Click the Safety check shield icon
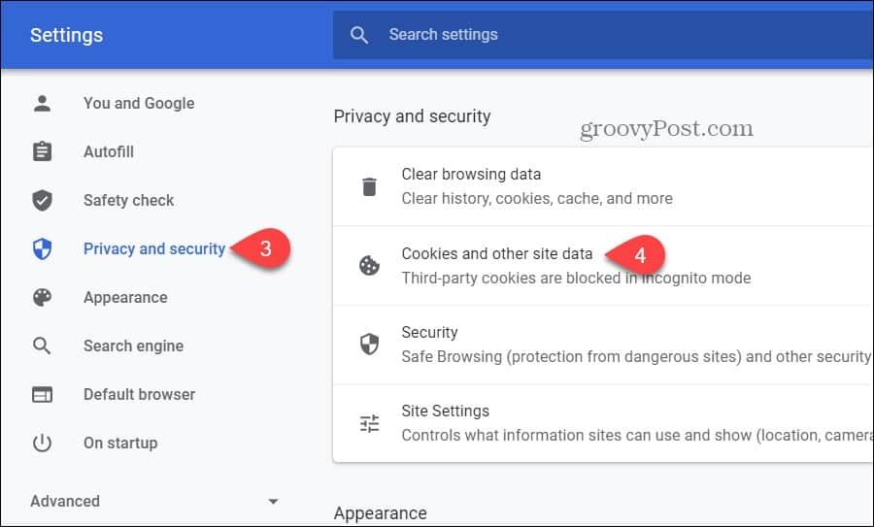Viewport: 874px width, 527px height. tap(42, 200)
